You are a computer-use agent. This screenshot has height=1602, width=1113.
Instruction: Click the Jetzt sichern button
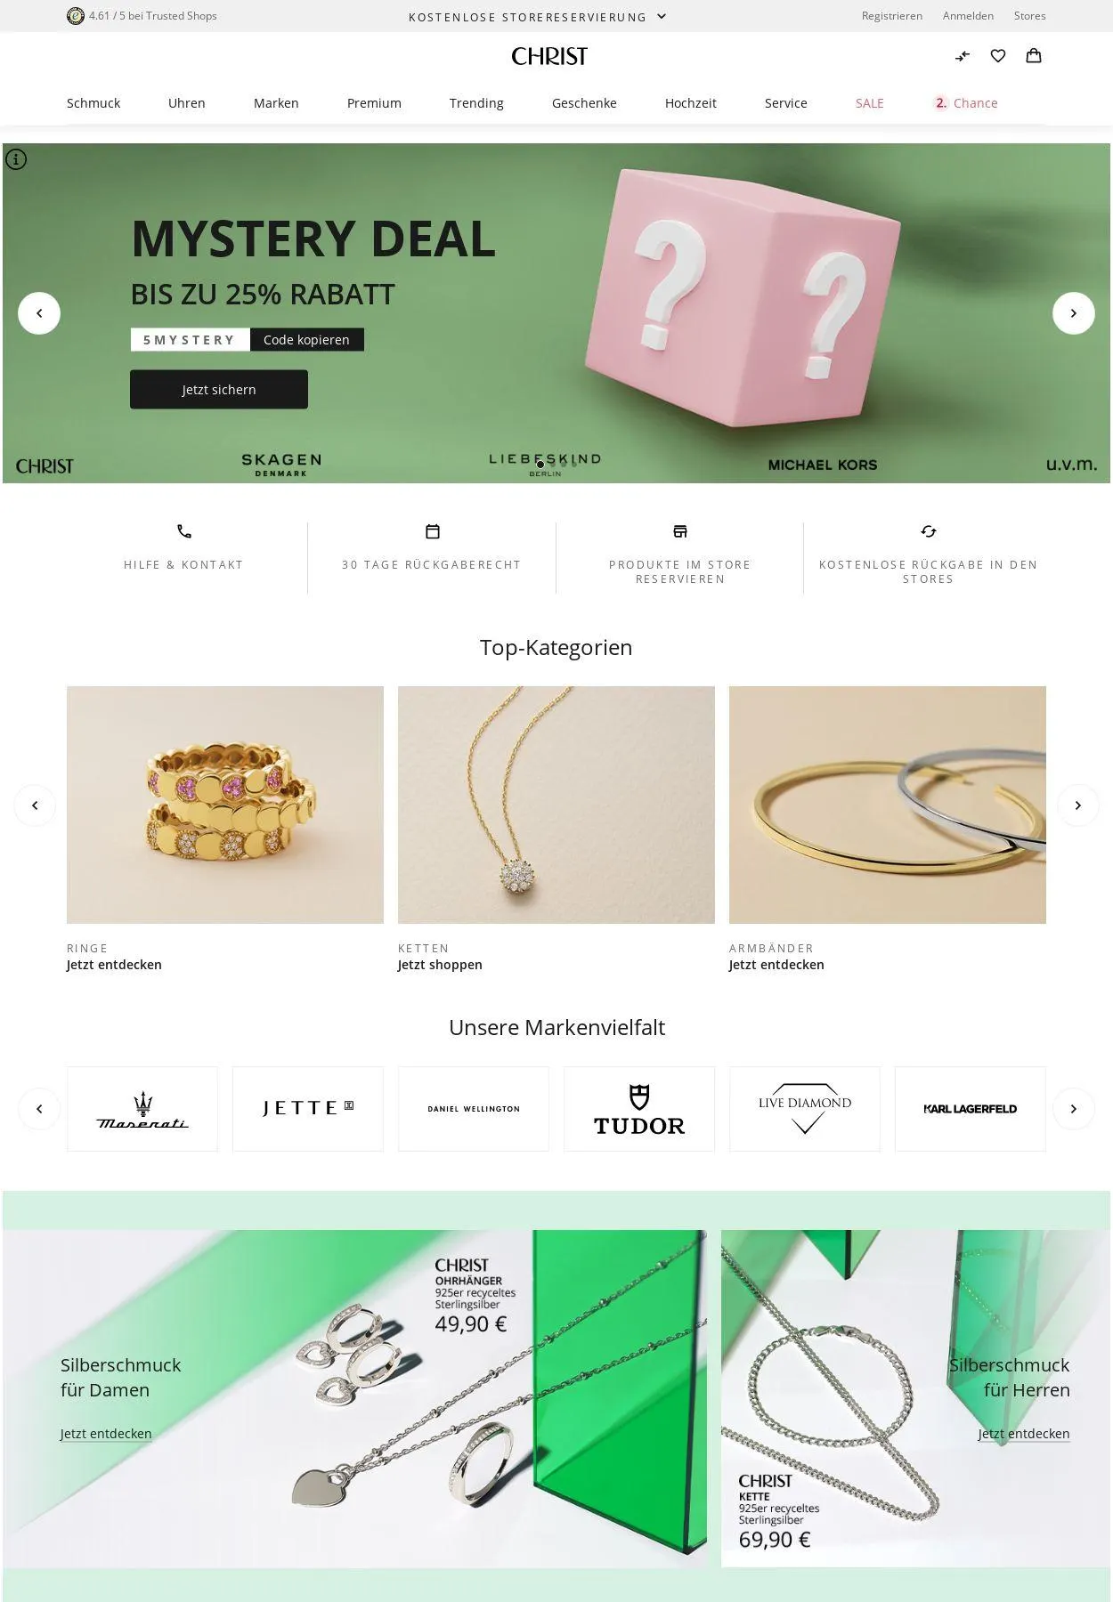[x=219, y=390]
